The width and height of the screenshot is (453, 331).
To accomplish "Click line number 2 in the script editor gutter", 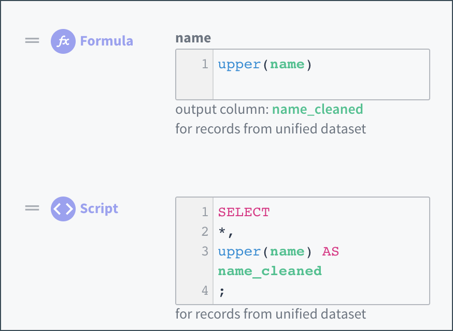I will (205, 232).
